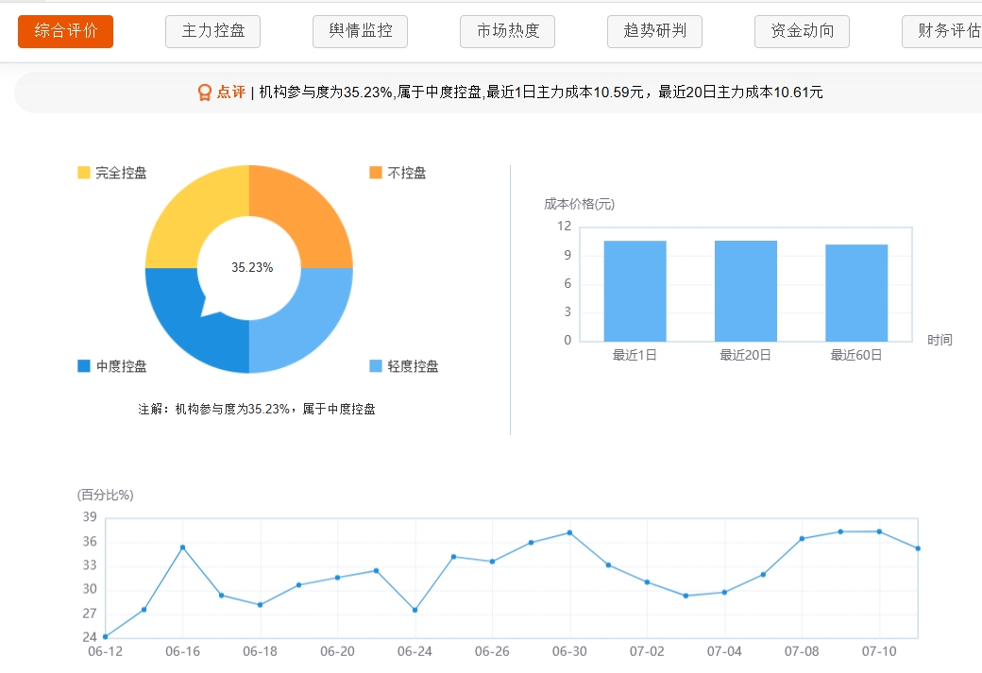
Task: Open the 资金动向 tab
Action: click(802, 31)
